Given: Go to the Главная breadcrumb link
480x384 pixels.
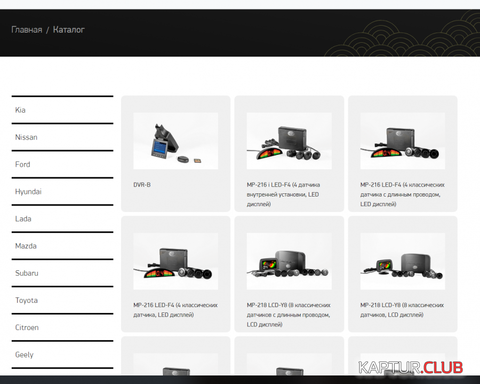Looking at the screenshot, I should (x=27, y=30).
